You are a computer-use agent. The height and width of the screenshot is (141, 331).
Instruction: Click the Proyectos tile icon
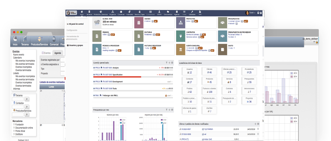181,23
